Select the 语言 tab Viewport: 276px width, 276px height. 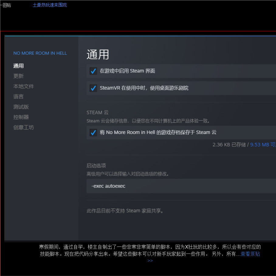(19, 96)
